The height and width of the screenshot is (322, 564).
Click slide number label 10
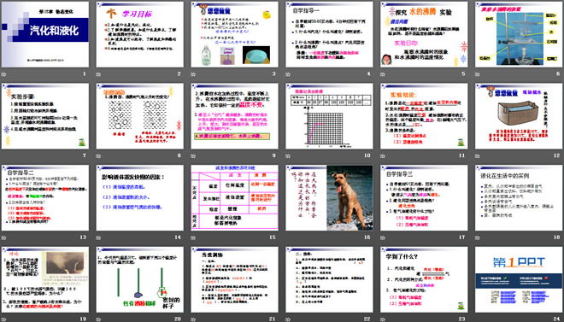(367, 155)
